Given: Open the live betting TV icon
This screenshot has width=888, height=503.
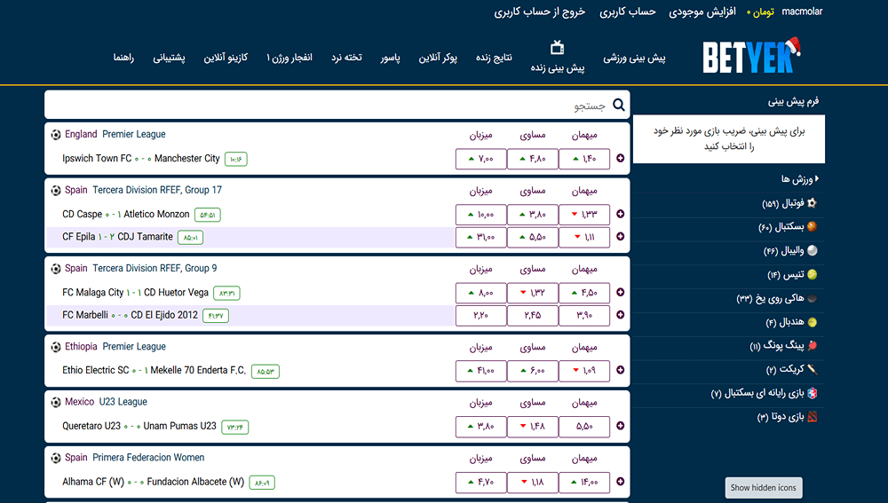Looking at the screenshot, I should point(558,48).
